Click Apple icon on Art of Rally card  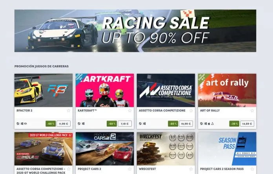[x=209, y=124]
